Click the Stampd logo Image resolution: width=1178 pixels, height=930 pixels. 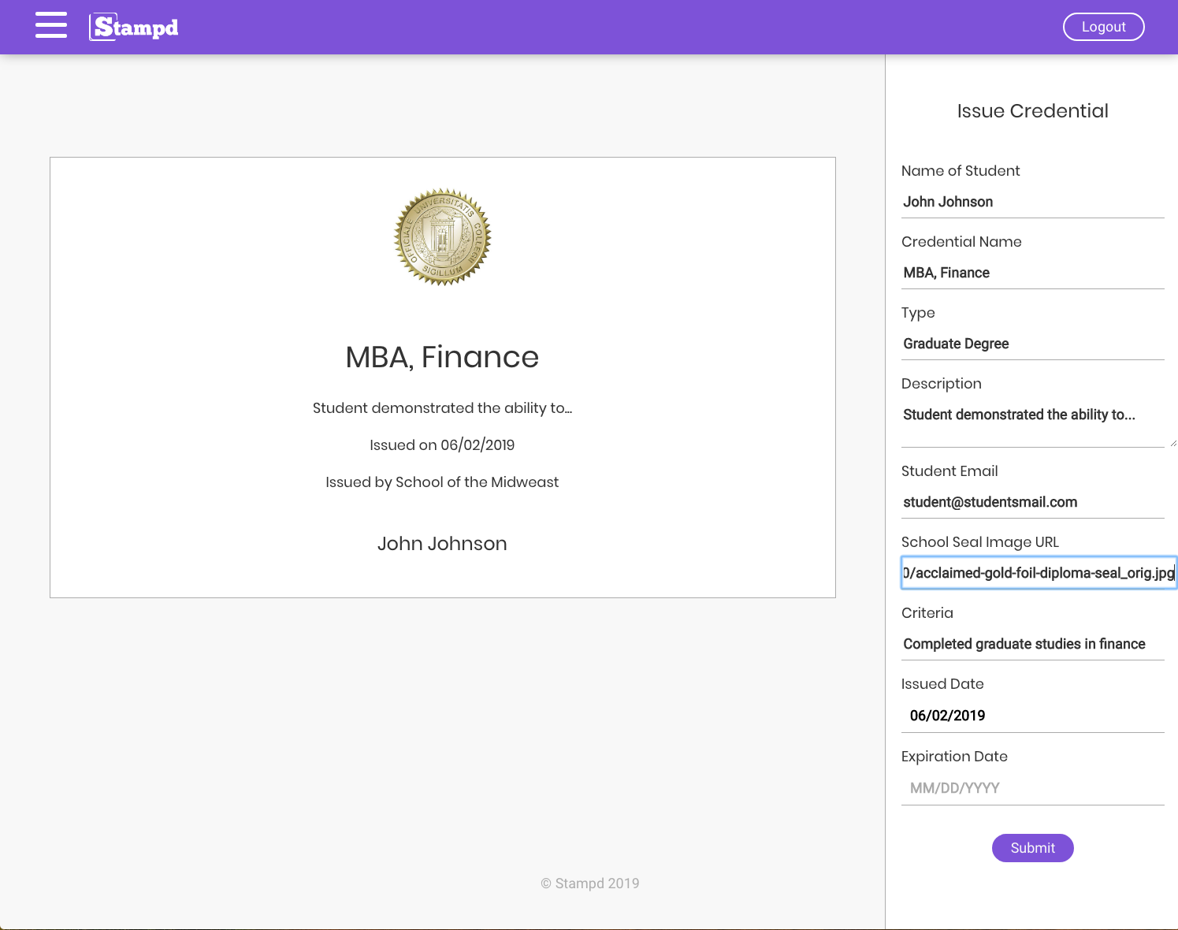click(x=134, y=27)
